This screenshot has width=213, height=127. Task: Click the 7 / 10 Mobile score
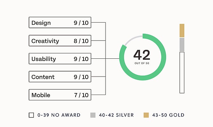[x=81, y=95]
